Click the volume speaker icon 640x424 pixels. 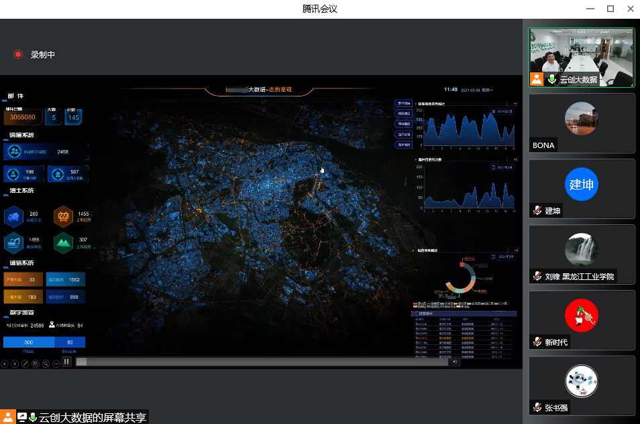(x=456, y=362)
